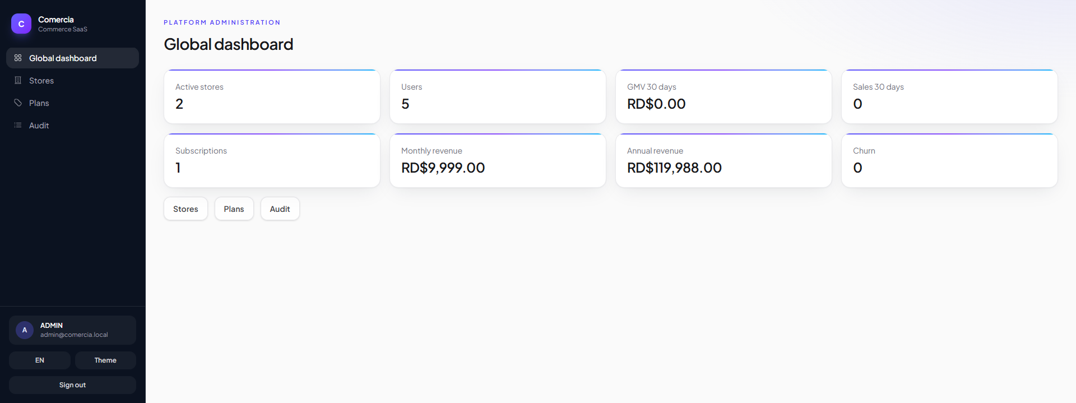Click the Comercia purple logo icon
This screenshot has width=1076, height=403.
[21, 24]
